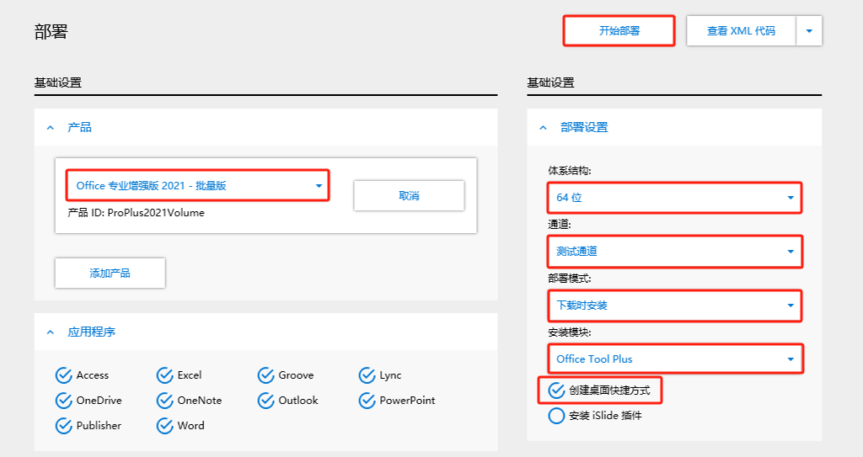This screenshot has height=457, width=863.
Task: Click the 安装模块: label
Action: tap(570, 332)
